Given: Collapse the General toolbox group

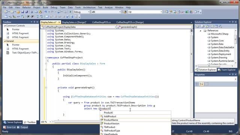Looking at the screenshot, I should [x=5, y=41].
